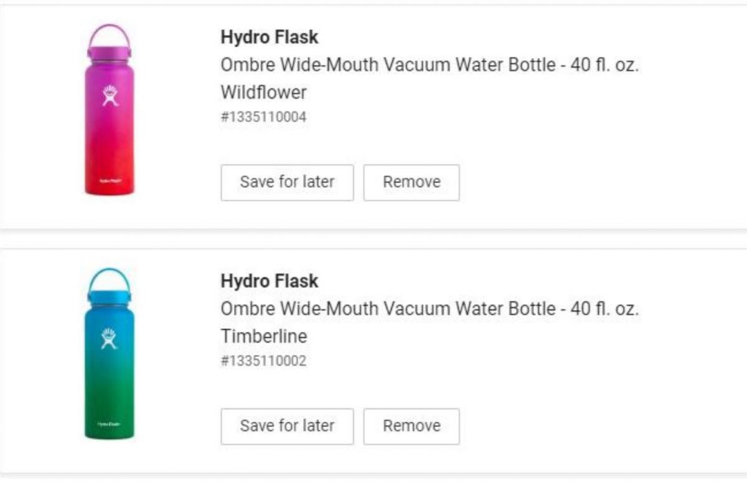
Task: Click the green base of Timberline bottle
Action: click(x=110, y=425)
